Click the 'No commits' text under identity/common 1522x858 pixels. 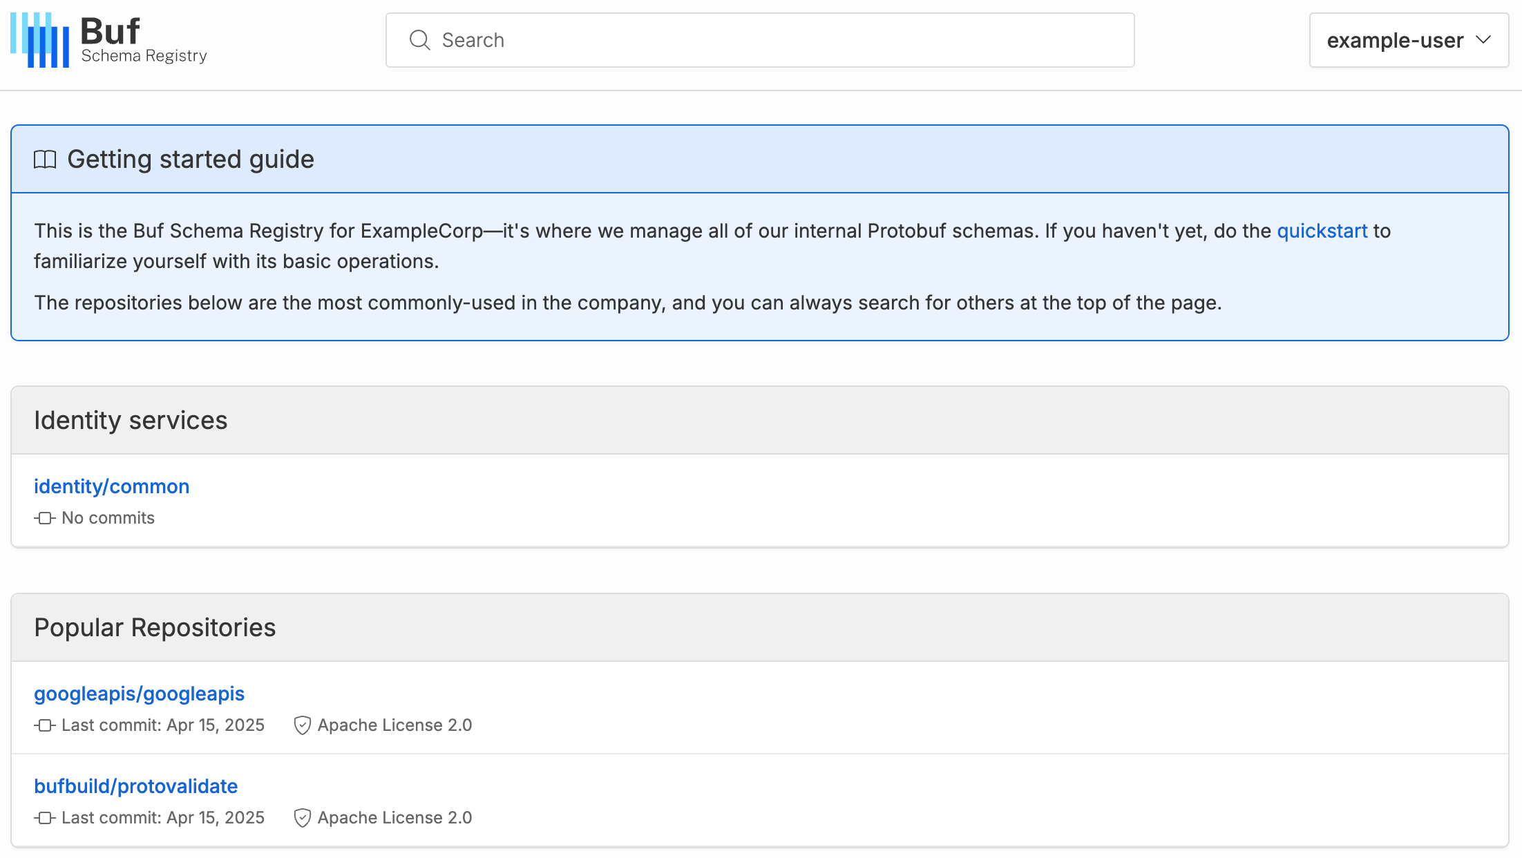coord(108,518)
